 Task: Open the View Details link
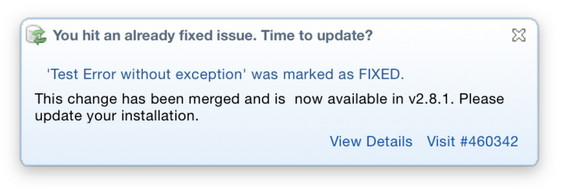[x=371, y=142]
